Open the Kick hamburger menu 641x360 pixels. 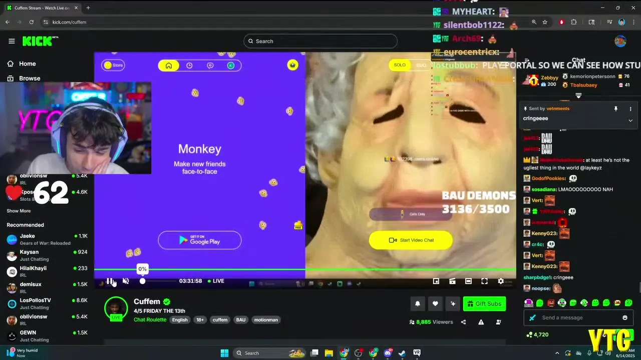point(12,41)
